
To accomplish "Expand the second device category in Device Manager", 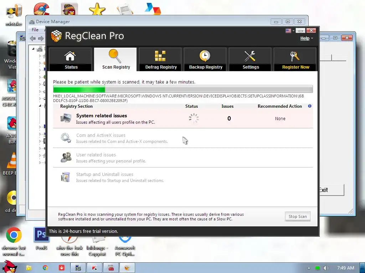I will [x=40, y=63].
